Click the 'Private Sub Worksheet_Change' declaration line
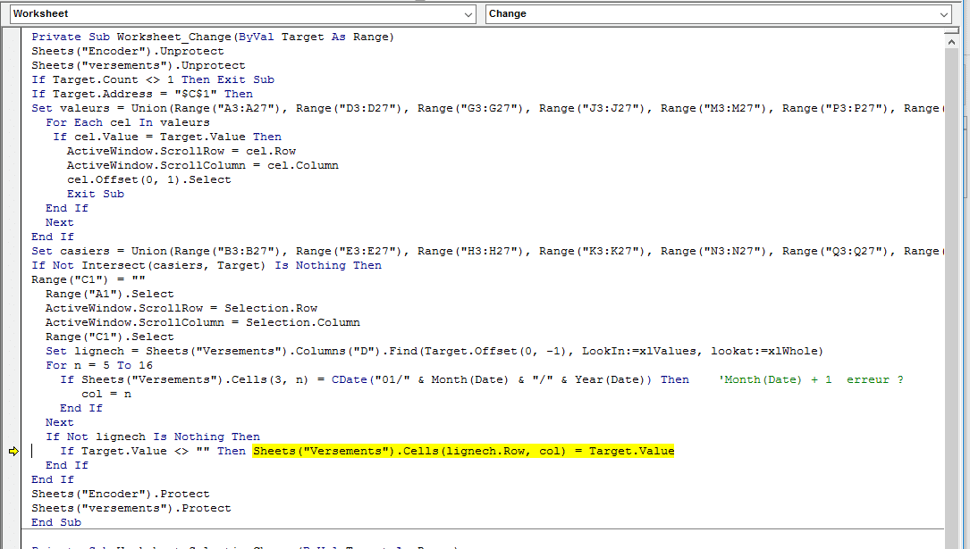970x549 pixels. click(212, 37)
